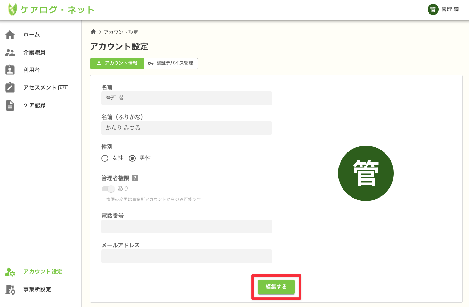The width and height of the screenshot is (469, 307).
Task: Click breadcrumb home icon
Action: coord(93,32)
